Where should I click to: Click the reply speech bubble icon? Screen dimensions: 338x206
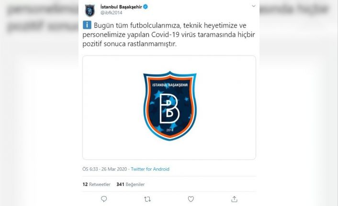pyautogui.click(x=104, y=199)
